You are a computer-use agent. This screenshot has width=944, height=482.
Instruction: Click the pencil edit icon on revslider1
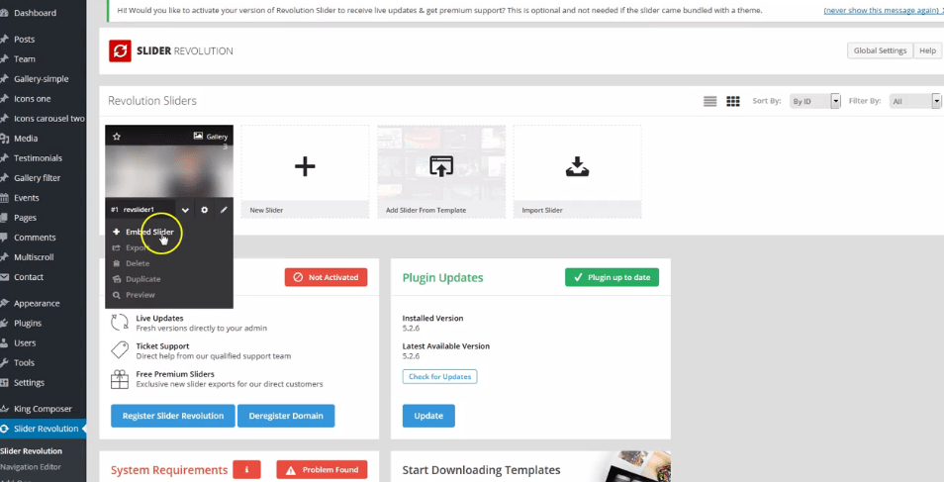tap(224, 210)
